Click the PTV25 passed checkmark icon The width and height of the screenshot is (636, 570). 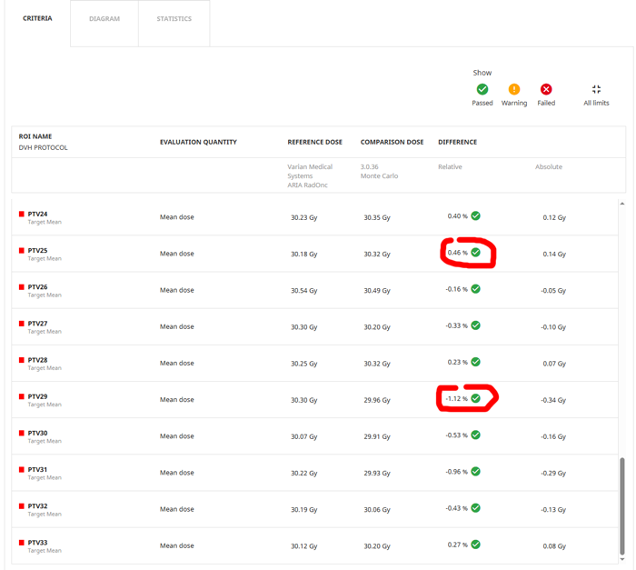[x=476, y=252]
